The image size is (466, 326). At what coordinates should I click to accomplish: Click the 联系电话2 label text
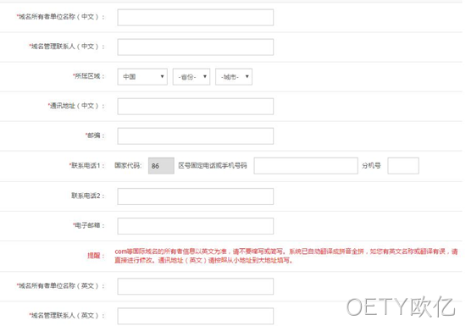point(87,196)
